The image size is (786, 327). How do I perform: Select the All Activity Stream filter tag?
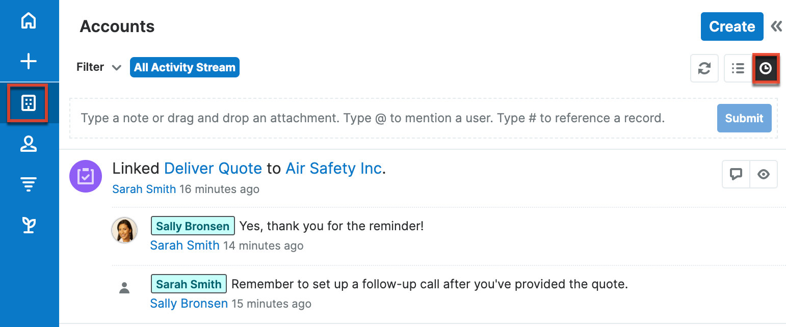click(x=185, y=67)
